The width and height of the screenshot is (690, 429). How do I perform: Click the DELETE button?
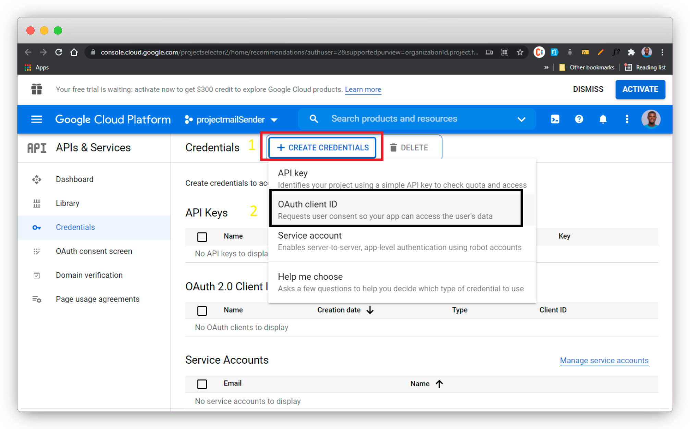click(x=409, y=148)
